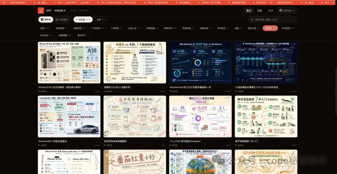Click title 大语言模型关键演化 2017-2026 时间系谱
Image resolution: width=337 pixels, height=174 pixels.
(x=256, y=87)
